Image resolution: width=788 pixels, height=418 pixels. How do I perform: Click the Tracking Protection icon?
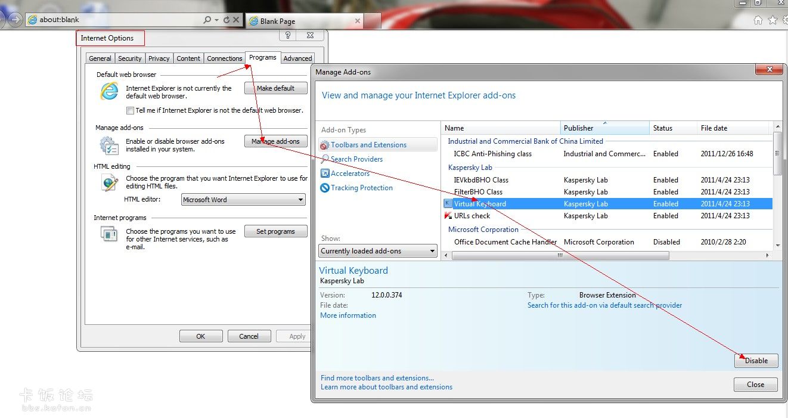[325, 188]
